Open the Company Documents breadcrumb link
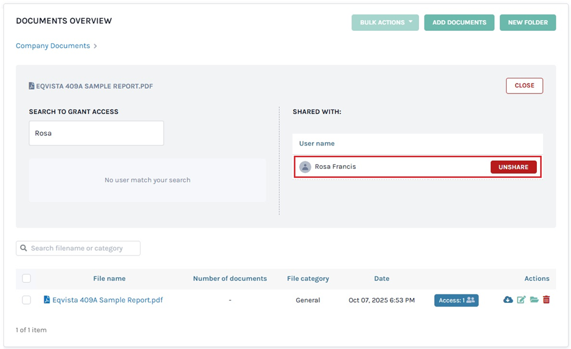 pos(53,46)
